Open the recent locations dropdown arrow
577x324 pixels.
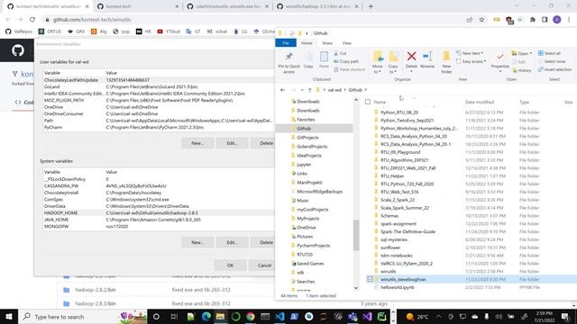pyautogui.click(x=302, y=90)
